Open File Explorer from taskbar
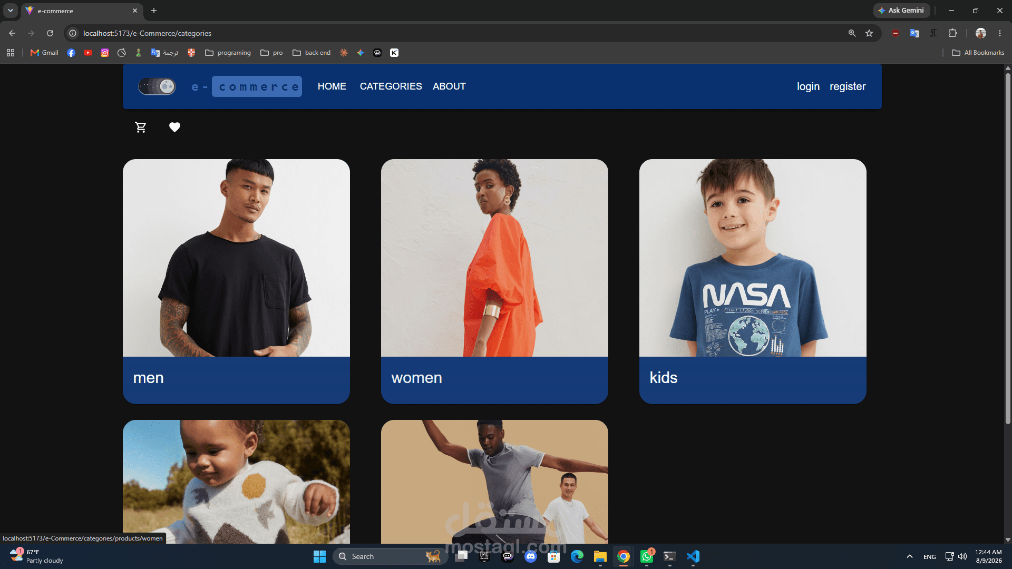 tap(600, 556)
